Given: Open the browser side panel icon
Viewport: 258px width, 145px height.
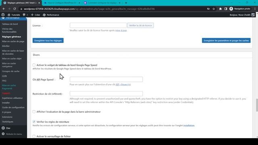Looking at the screenshot, I should pyautogui.click(x=226, y=9).
